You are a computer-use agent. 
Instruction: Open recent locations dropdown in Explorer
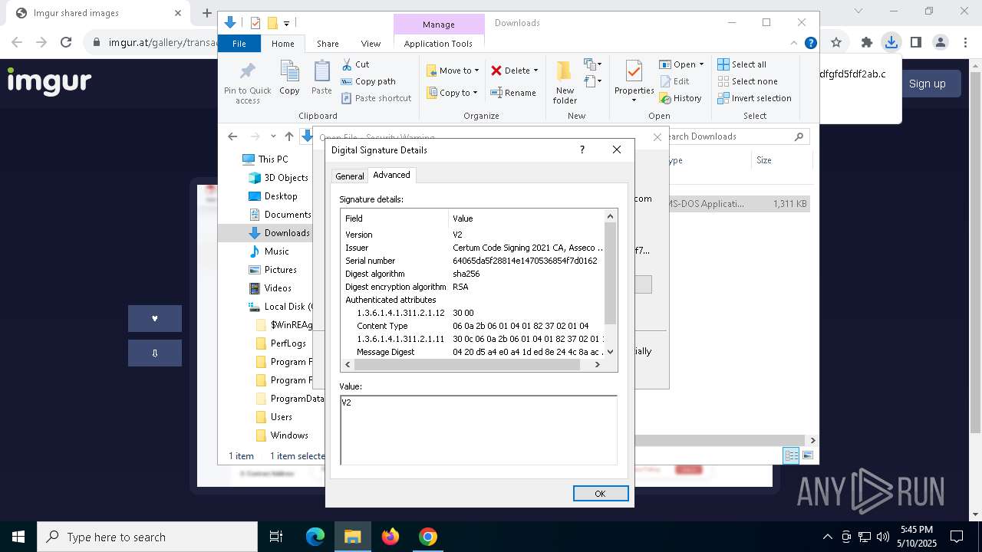(272, 136)
